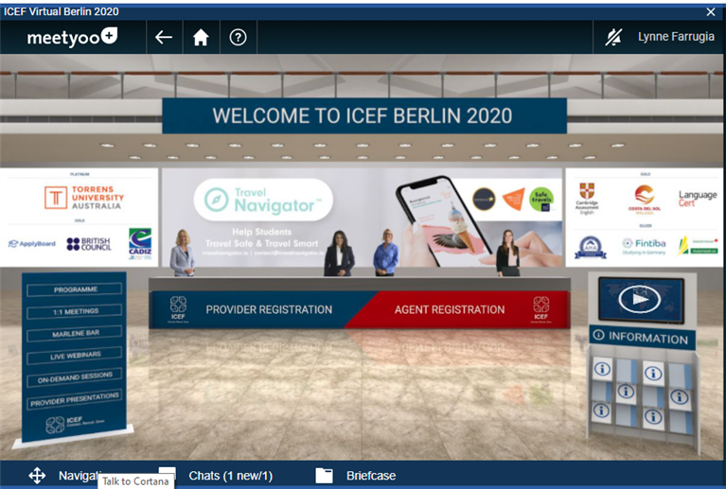726x489 pixels.
Task: Go back with the arrow icon
Action: click(x=164, y=37)
